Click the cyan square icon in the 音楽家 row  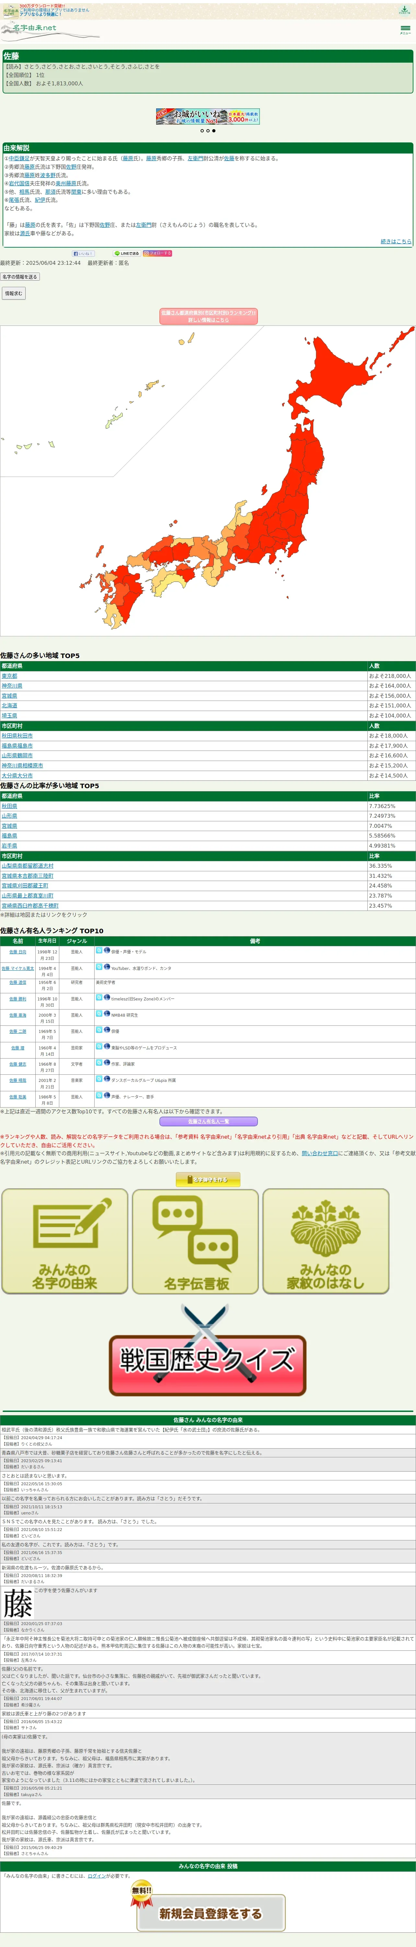(x=99, y=1079)
